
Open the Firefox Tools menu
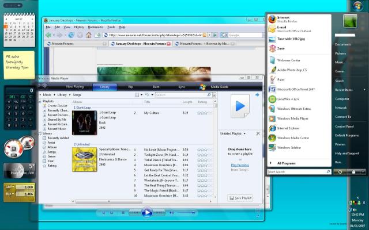[x=111, y=27]
